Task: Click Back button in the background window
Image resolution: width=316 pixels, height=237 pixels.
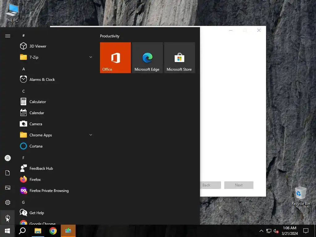Action: (x=210, y=185)
